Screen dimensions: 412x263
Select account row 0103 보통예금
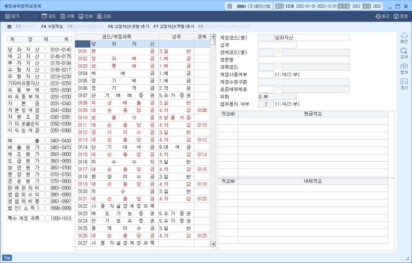coord(142,66)
